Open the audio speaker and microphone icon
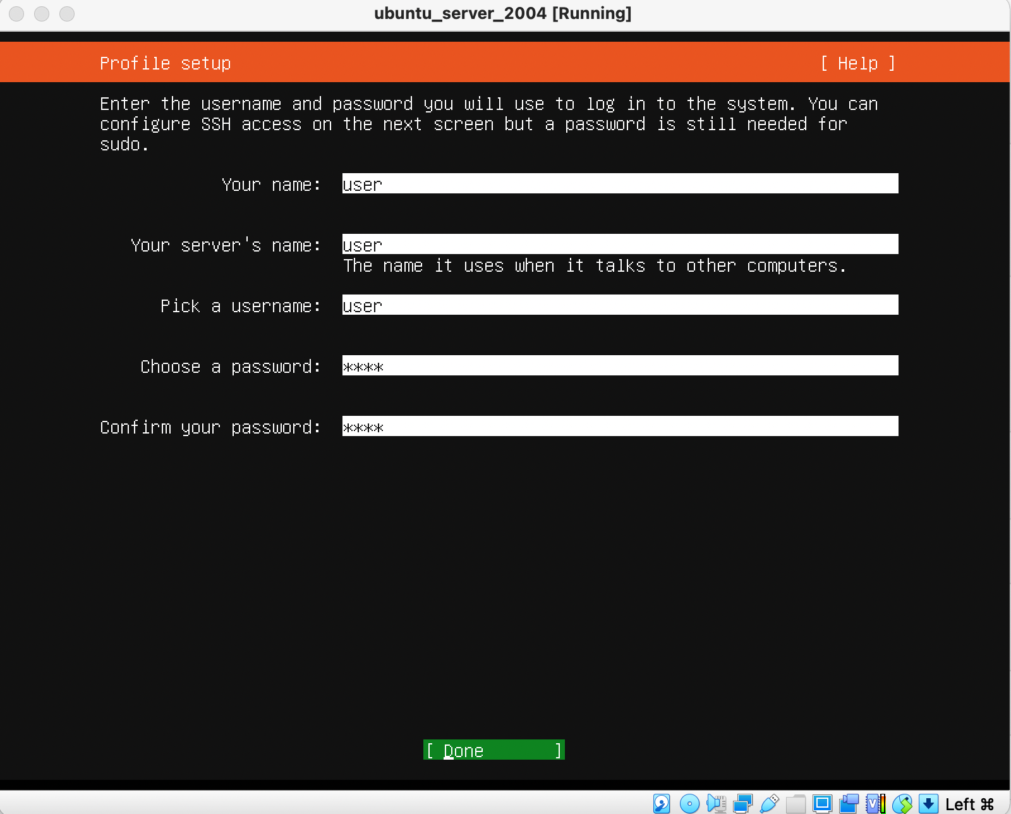This screenshot has height=814, width=1011. pyautogui.click(x=717, y=803)
